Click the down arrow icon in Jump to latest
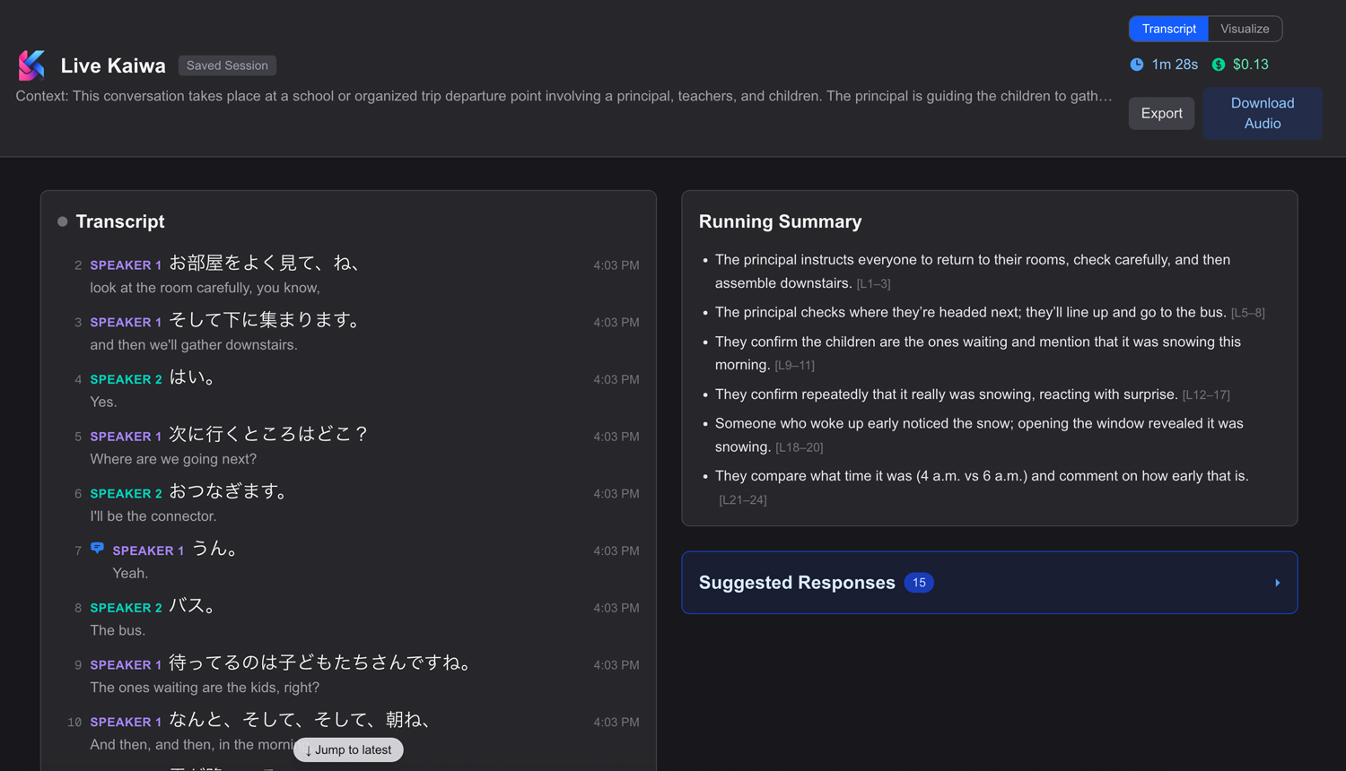This screenshot has height=771, width=1346. point(307,749)
